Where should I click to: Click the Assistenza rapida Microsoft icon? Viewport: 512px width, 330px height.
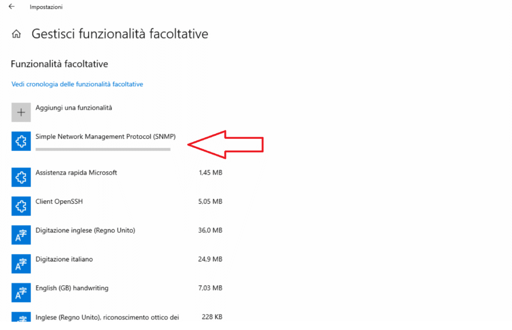click(x=21, y=177)
